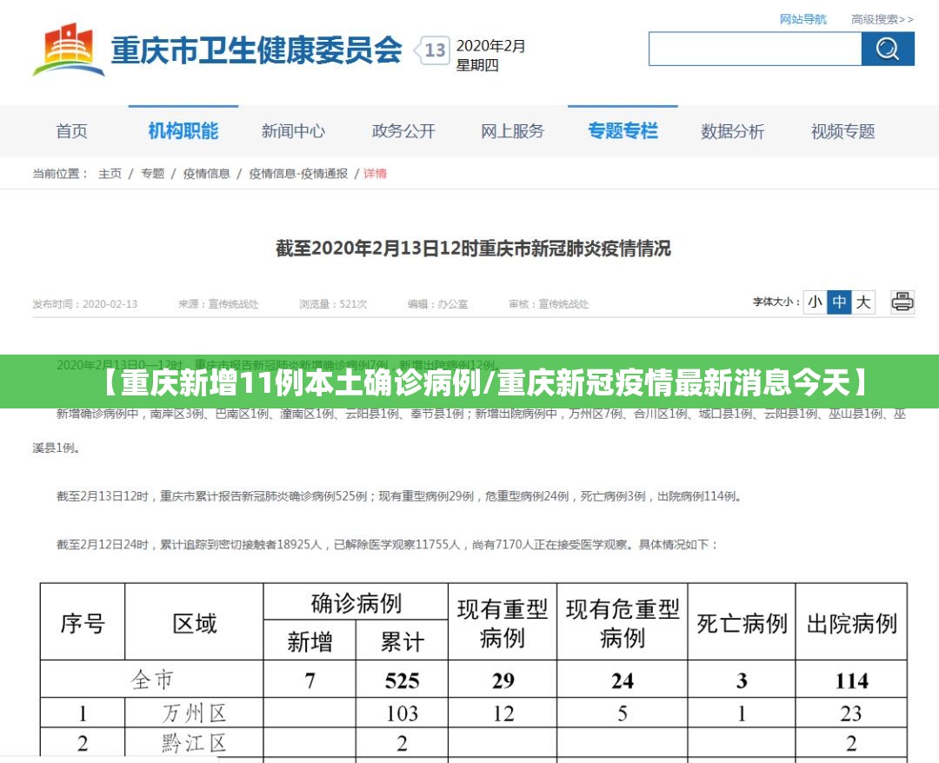Click the 出院病例 column header
The width and height of the screenshot is (939, 763).
[851, 623]
